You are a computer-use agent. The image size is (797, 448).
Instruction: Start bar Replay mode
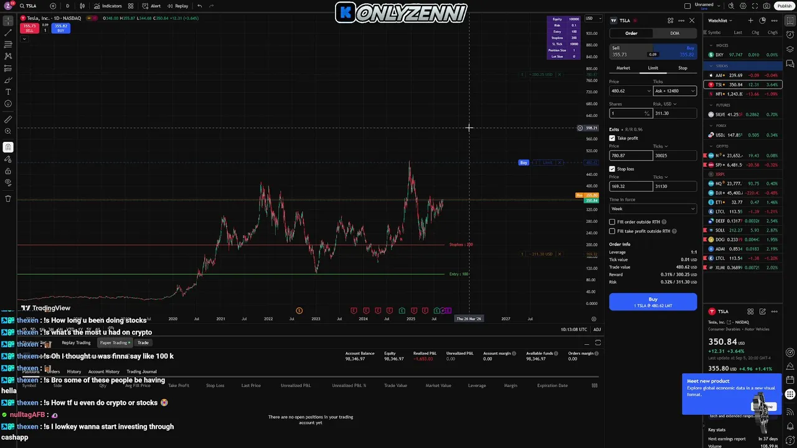coord(178,6)
